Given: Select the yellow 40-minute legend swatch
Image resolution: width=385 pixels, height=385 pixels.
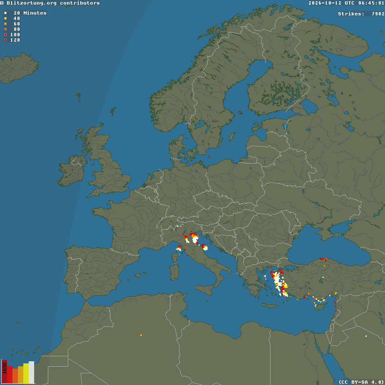Looking at the screenshot, I should click(x=5, y=18).
